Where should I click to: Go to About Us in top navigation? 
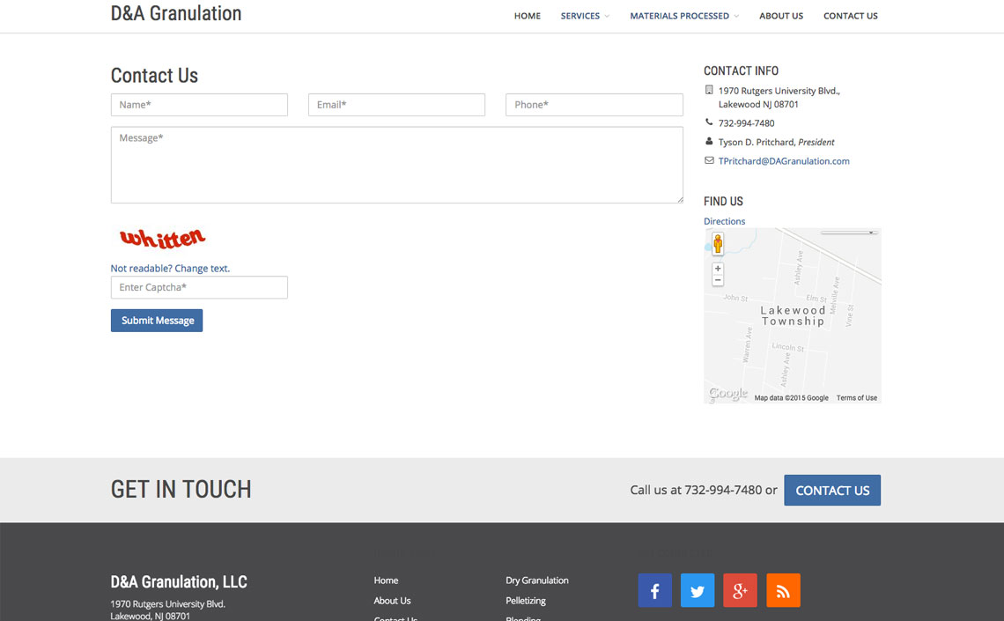781,16
